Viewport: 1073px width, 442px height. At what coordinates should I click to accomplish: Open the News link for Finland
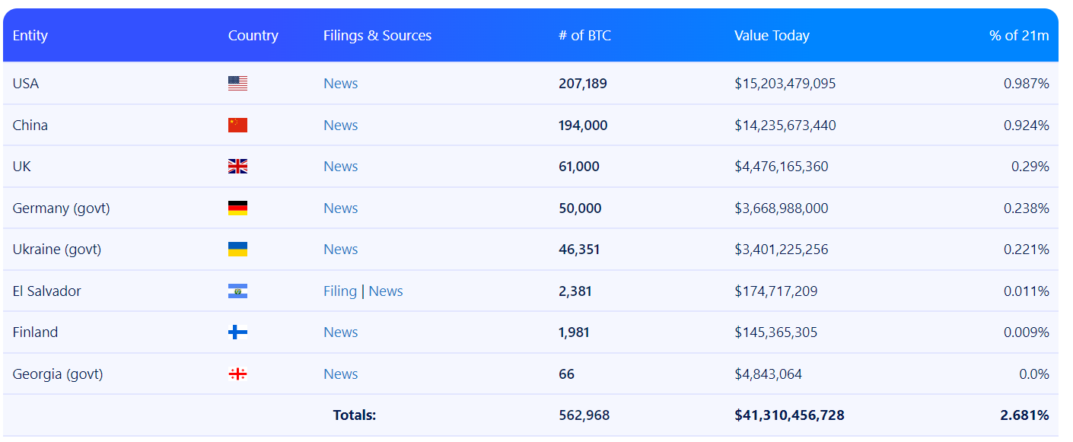(x=340, y=332)
